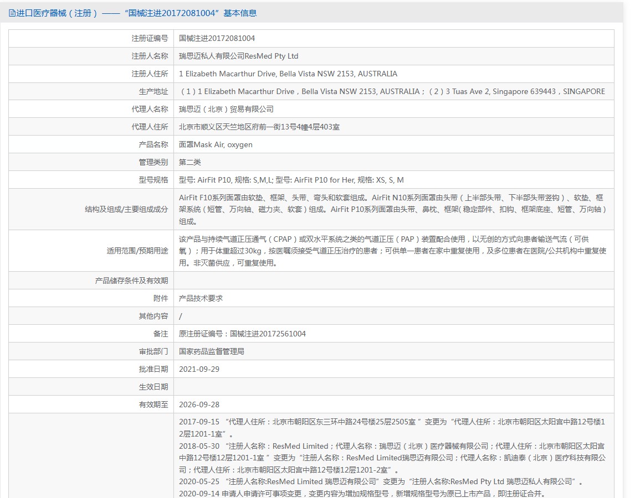Select the CPAP intended use description text
The height and width of the screenshot is (498, 635).
pos(392,251)
